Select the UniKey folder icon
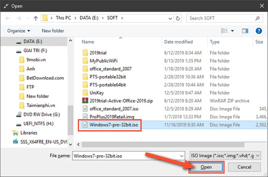The image size is (268, 177). [85, 93]
